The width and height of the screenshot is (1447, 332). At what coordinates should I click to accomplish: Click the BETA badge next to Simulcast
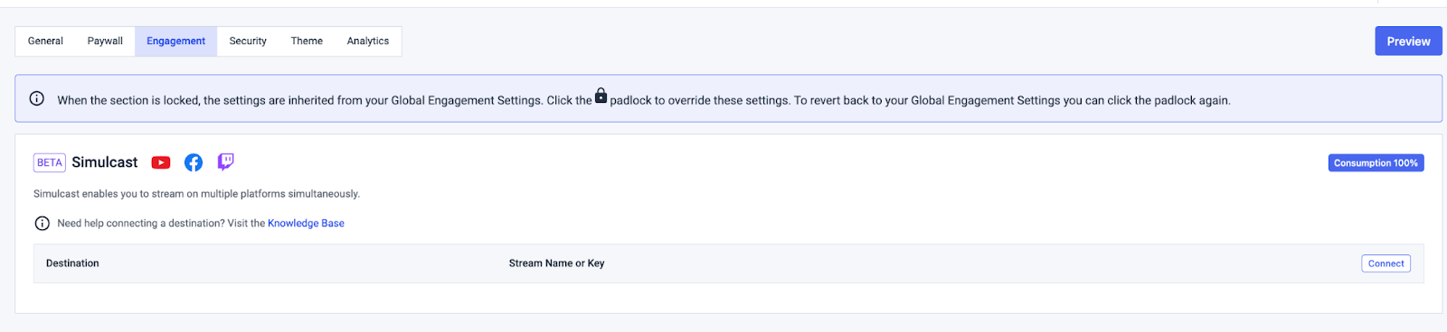[50, 162]
